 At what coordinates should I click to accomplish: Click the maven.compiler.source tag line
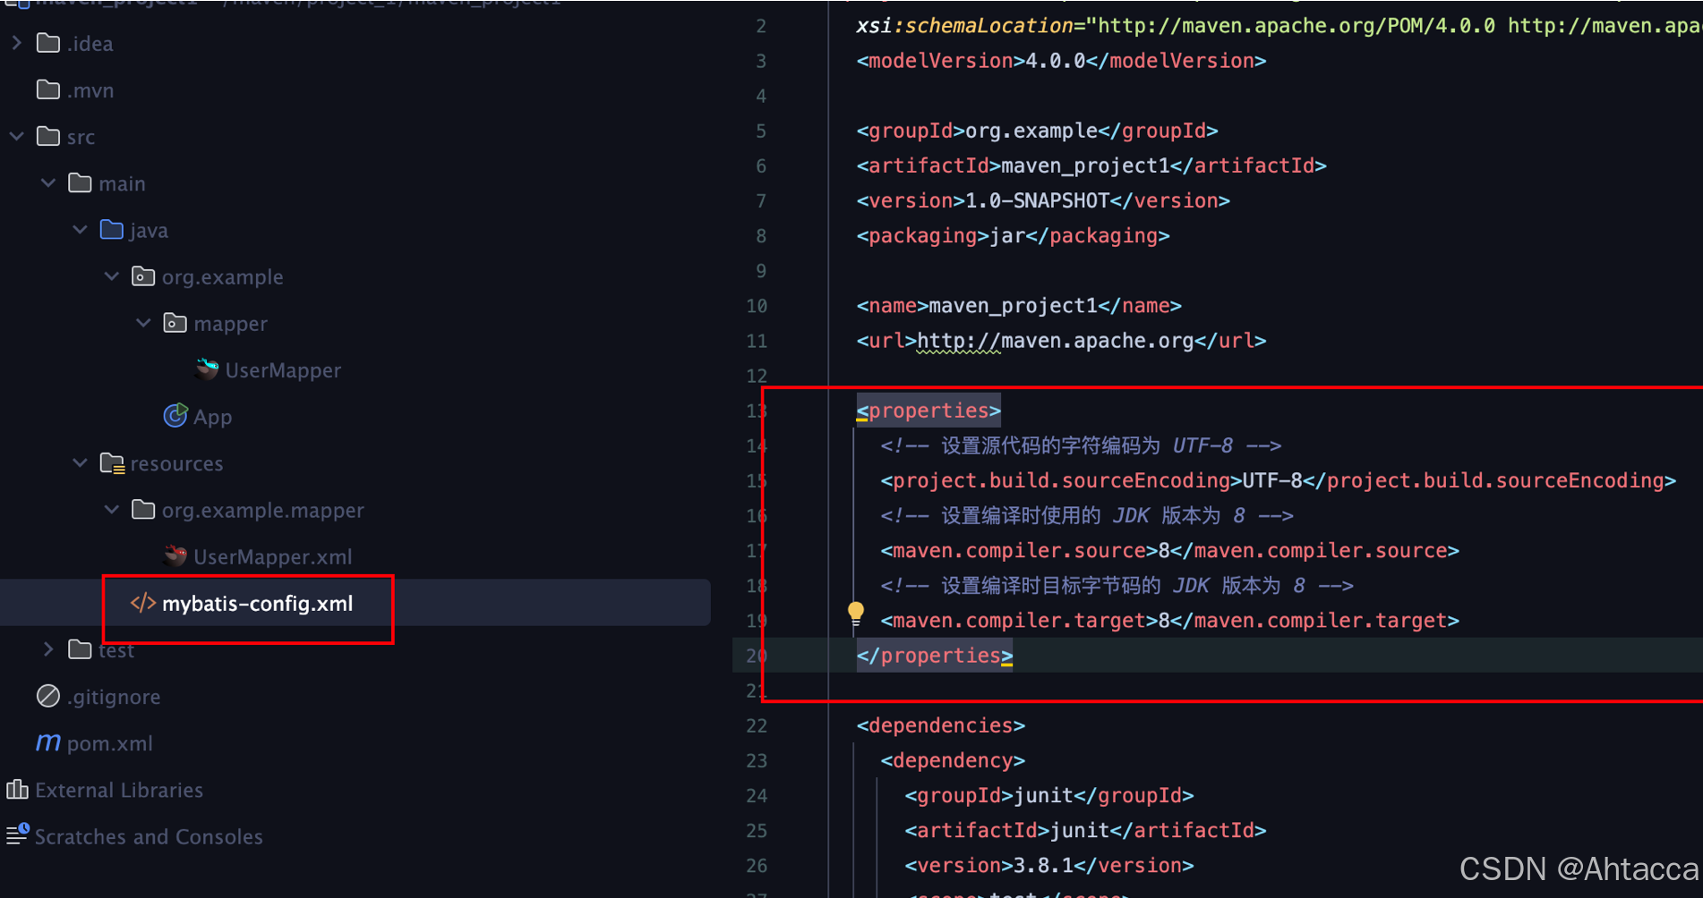pos(1170,551)
